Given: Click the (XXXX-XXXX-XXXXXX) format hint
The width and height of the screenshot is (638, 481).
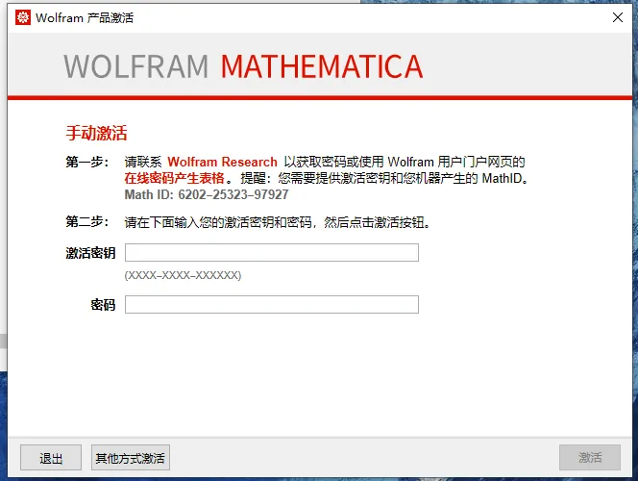Looking at the screenshot, I should click(x=183, y=276).
